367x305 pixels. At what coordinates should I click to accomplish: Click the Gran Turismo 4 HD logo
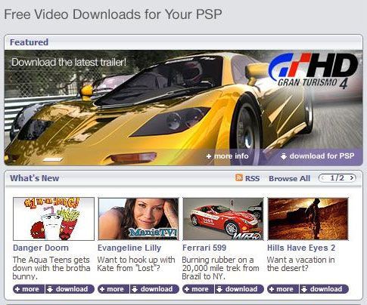(313, 71)
